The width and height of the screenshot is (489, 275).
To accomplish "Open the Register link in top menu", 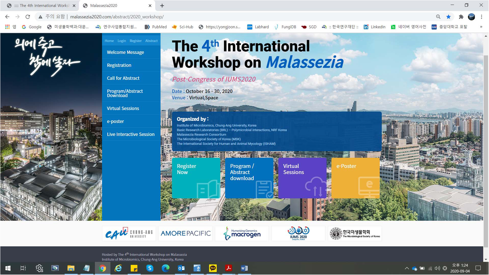I will [135, 41].
